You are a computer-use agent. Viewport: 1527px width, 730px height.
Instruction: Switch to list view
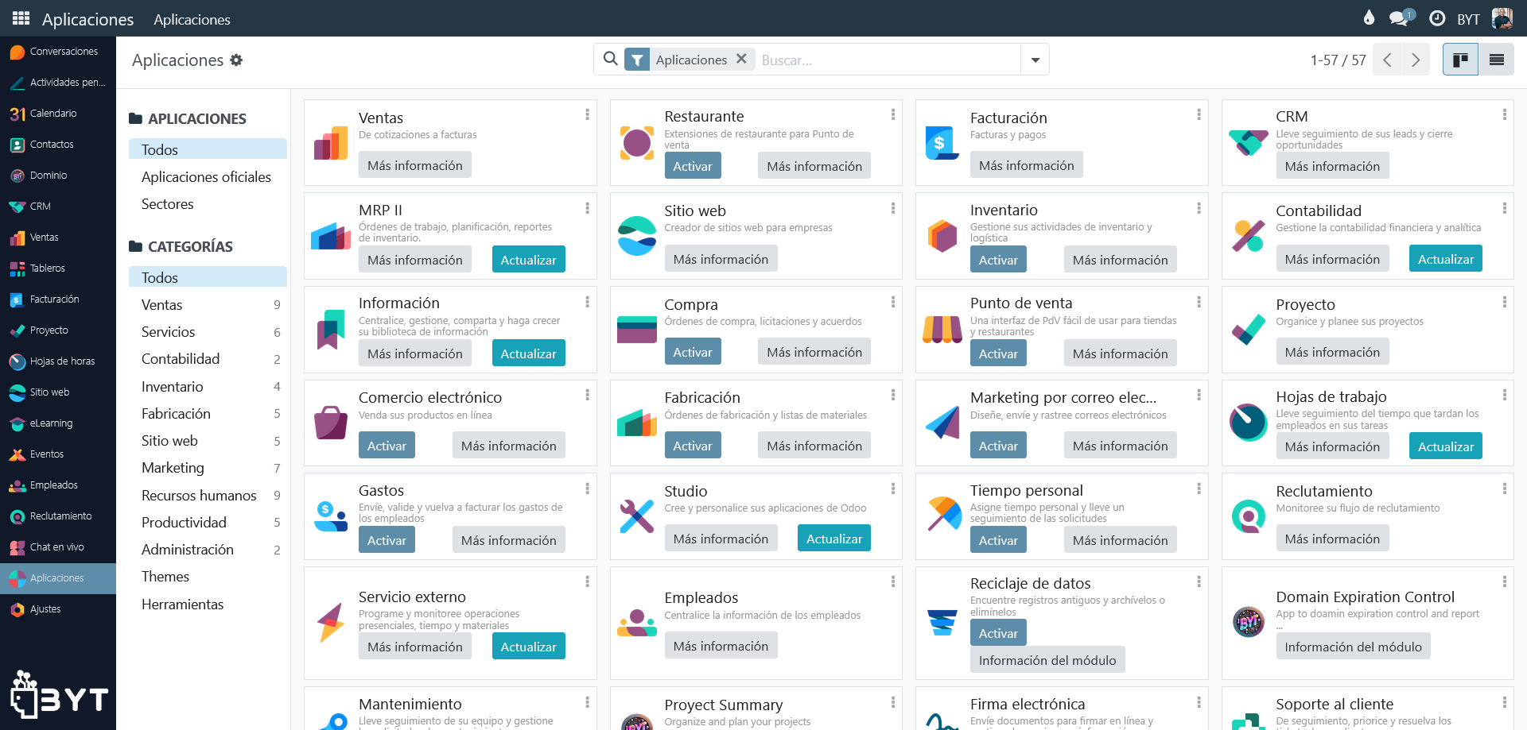pyautogui.click(x=1496, y=60)
